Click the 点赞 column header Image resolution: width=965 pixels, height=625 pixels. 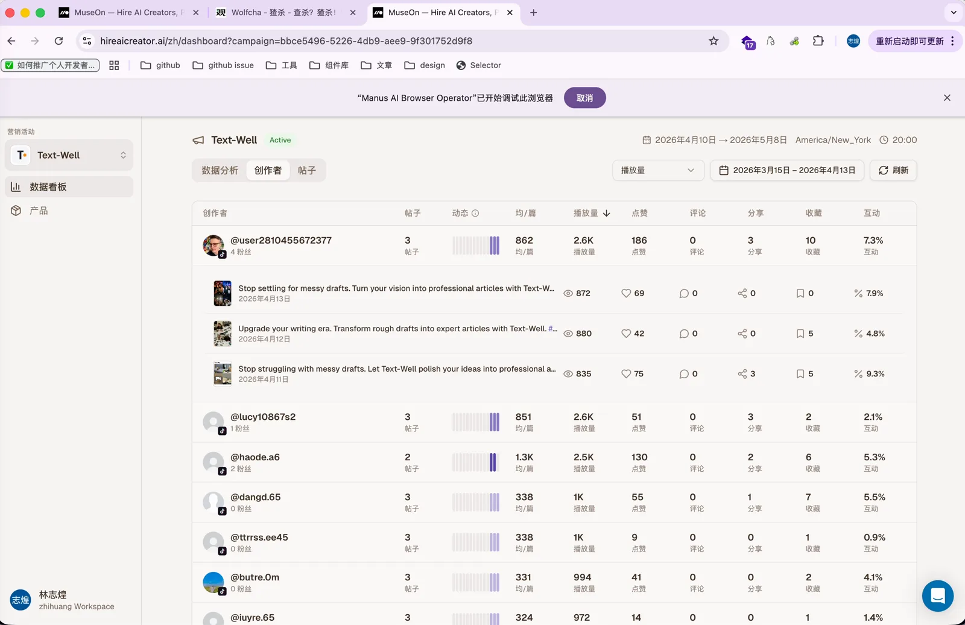coord(639,213)
